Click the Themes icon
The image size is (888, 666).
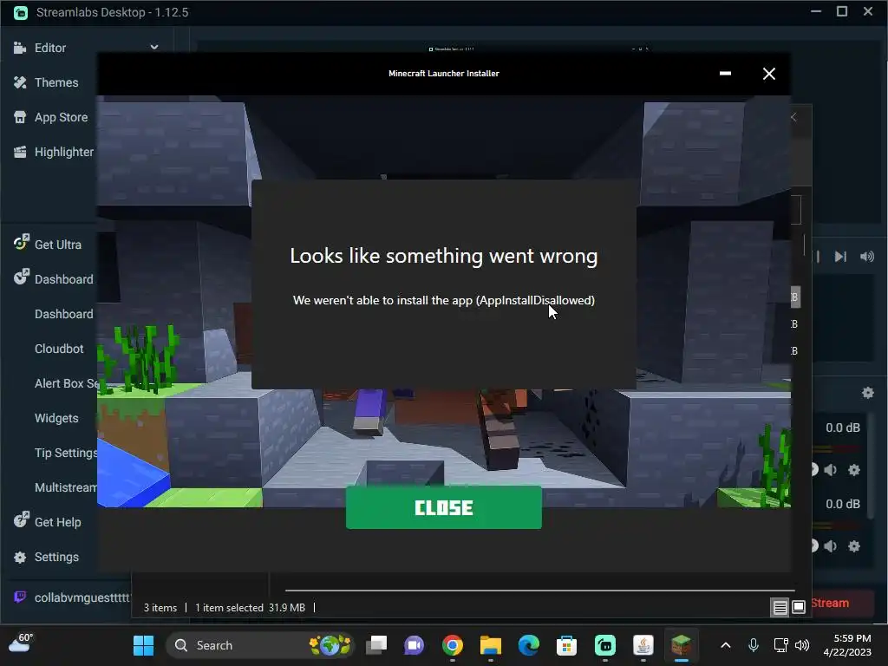(x=20, y=82)
